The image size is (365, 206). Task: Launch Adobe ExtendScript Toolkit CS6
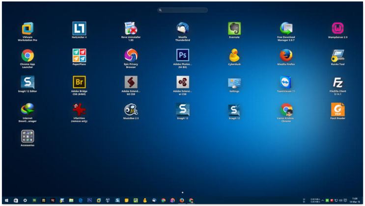pyautogui.click(x=131, y=82)
